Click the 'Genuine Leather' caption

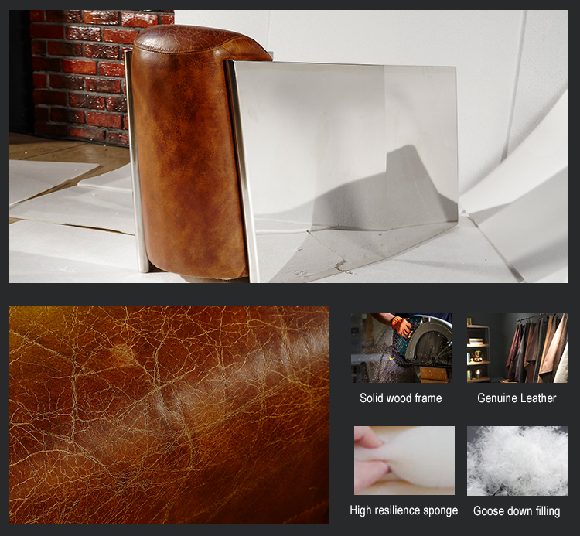517,398
